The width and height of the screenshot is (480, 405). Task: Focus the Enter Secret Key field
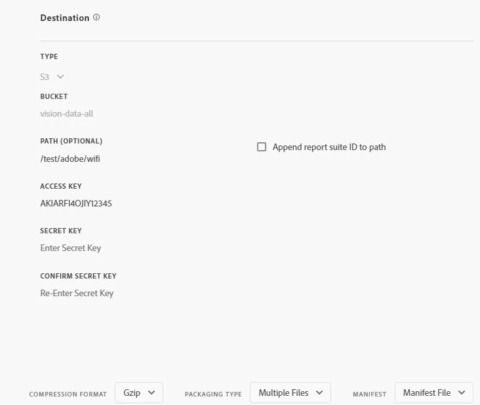(70, 248)
